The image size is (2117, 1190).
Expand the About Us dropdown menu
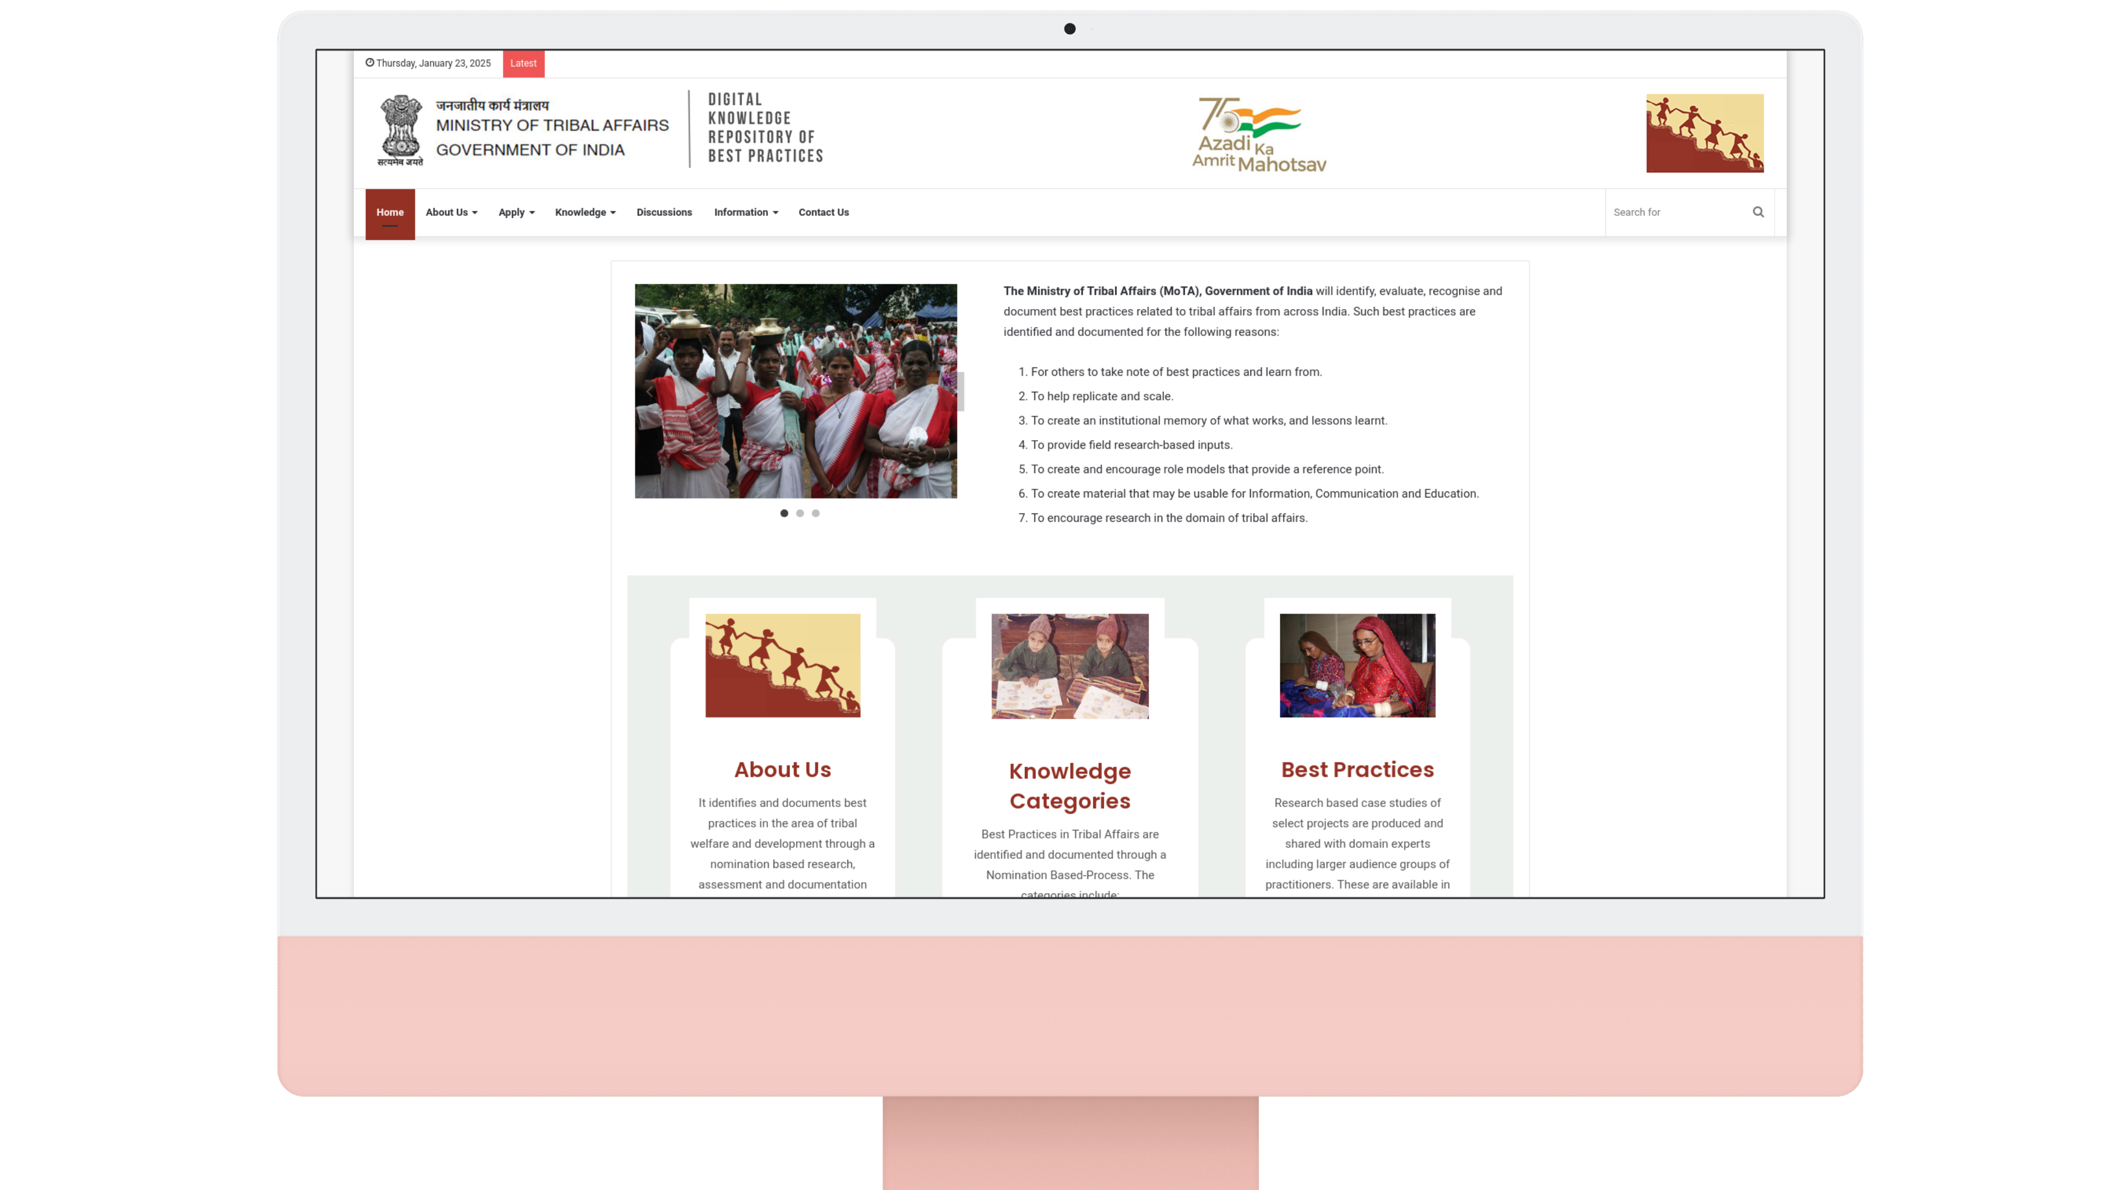451,212
